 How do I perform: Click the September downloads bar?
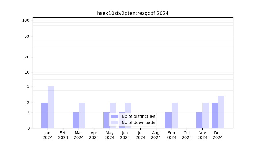coord(174,115)
